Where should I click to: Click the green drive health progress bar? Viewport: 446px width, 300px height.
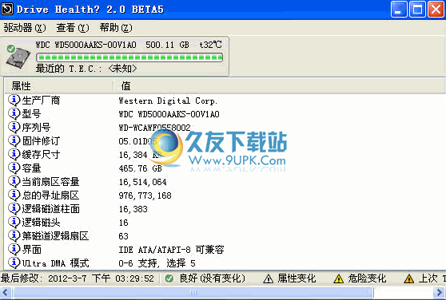coord(129,57)
